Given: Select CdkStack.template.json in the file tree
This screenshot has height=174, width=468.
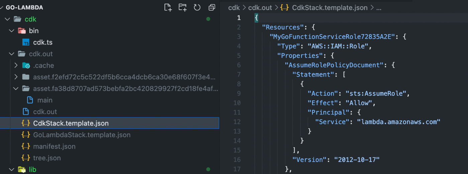Looking at the screenshot, I should pos(71,123).
